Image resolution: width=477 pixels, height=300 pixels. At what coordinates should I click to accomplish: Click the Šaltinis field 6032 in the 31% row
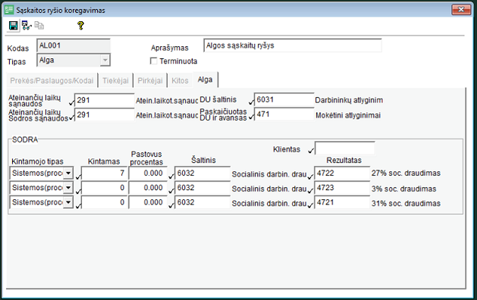202,202
